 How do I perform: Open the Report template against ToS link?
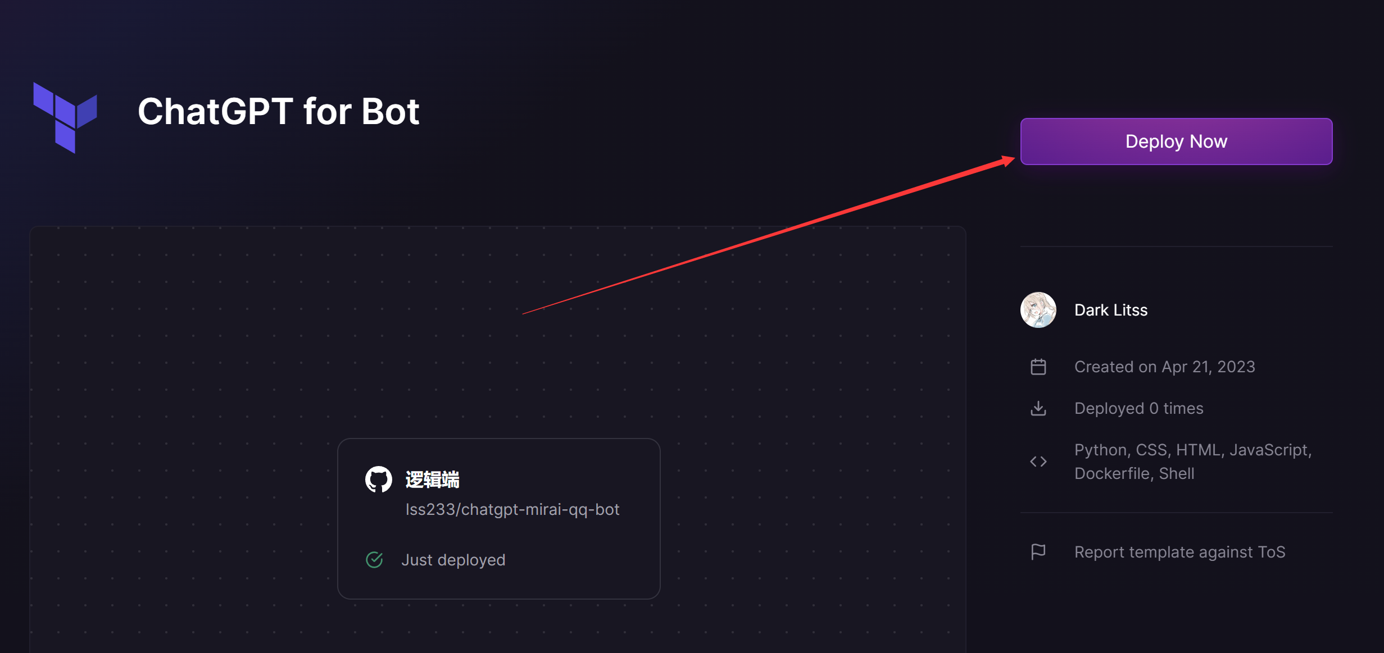point(1179,552)
